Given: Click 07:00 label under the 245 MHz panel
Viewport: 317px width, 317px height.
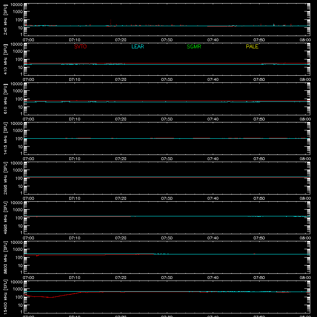Looking at the screenshot, I should [x=29, y=40].
